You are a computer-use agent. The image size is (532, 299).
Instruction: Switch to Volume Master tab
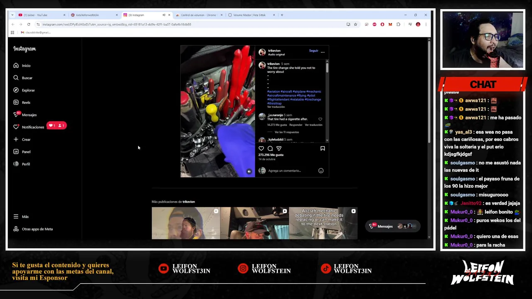[251, 15]
